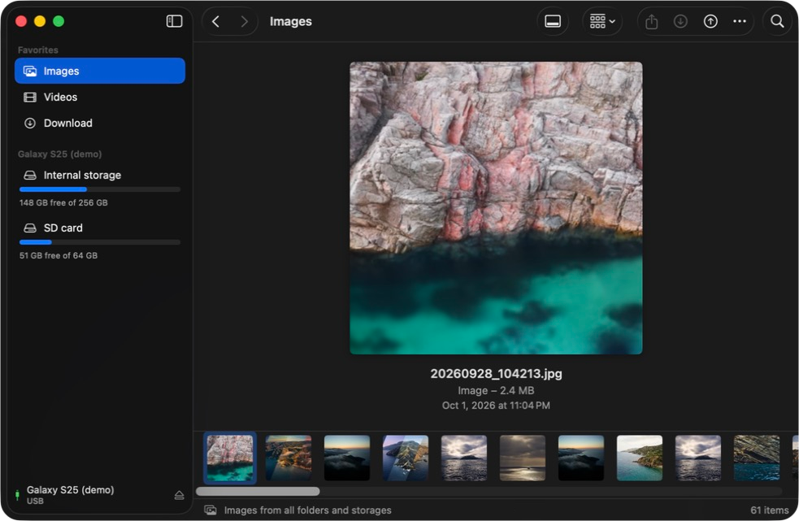Toggle the sidebar panel icon

coord(174,21)
